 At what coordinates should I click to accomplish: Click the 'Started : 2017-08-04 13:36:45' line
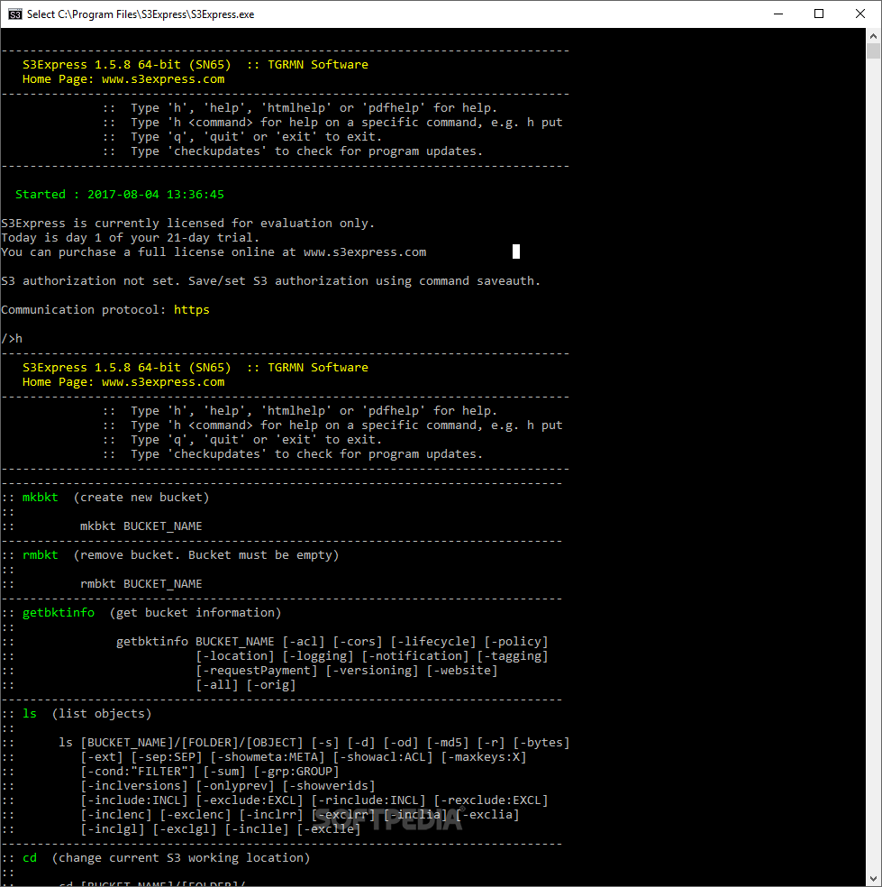[119, 194]
